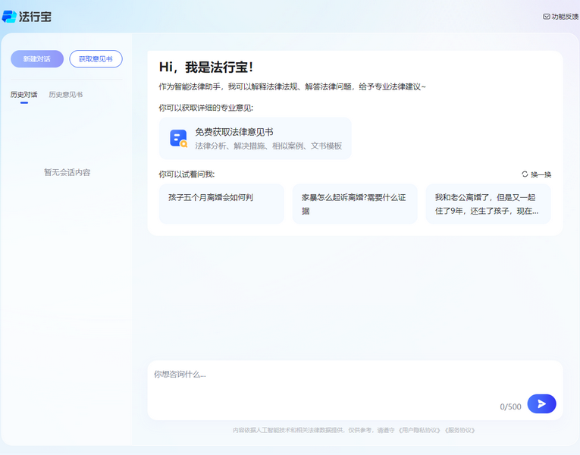Click the 换一换 refresh icon

pyautogui.click(x=525, y=174)
